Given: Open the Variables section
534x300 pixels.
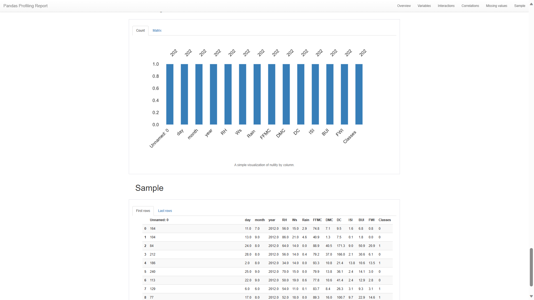Looking at the screenshot, I should point(424,6).
